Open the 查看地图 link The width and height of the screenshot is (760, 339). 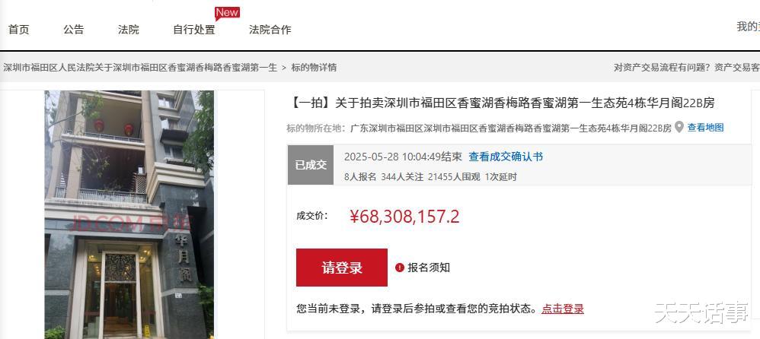[x=705, y=128]
